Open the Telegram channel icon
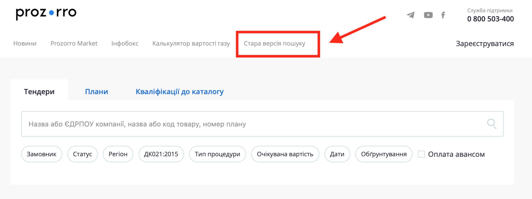This screenshot has height=199, width=532. pyautogui.click(x=411, y=15)
